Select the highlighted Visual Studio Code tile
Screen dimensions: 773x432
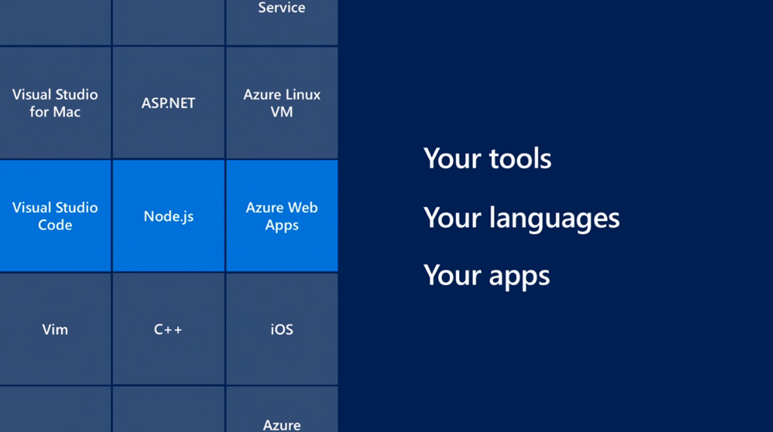point(55,216)
